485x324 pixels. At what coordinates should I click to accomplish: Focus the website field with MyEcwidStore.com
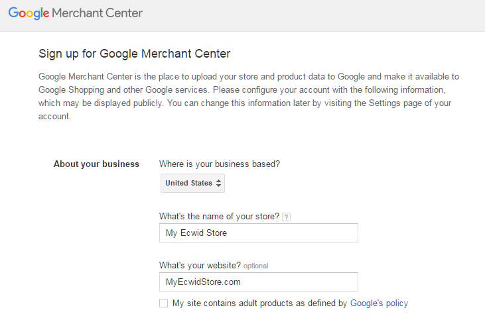259,282
